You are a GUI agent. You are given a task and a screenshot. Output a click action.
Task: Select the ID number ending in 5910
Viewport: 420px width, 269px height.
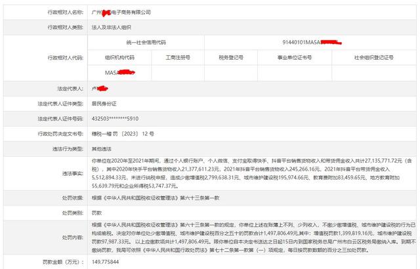(x=114, y=118)
